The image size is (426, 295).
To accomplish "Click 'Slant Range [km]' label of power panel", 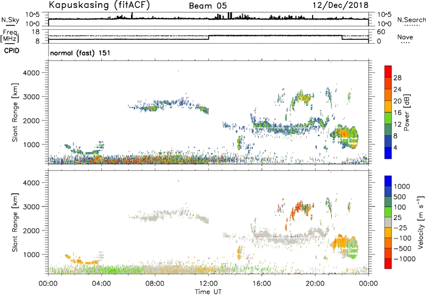I will click(x=15, y=112).
